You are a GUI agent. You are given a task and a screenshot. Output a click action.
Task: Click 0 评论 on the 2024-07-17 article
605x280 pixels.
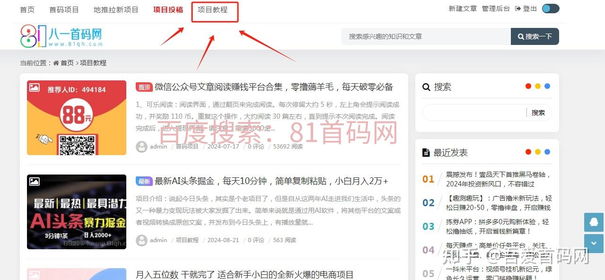[256, 147]
